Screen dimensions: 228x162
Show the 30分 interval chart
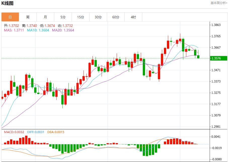point(98,17)
